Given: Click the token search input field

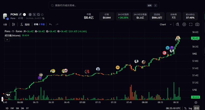Looking at the screenshot, I should point(104,5).
